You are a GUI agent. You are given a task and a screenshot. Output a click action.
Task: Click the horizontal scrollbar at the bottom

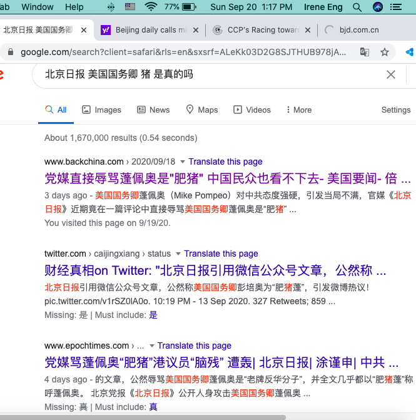[144, 417]
